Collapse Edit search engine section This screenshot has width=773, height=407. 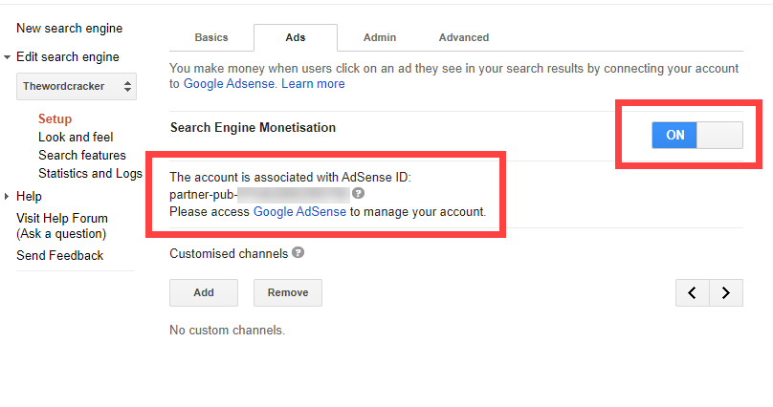[x=7, y=57]
